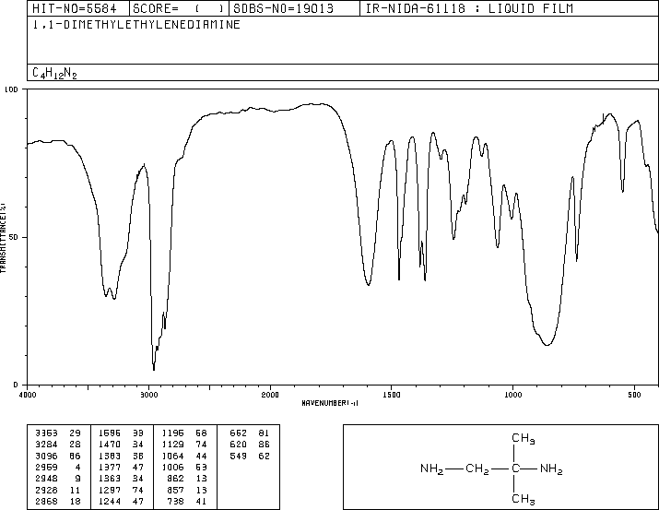Viewport: 659px width, 510px height.
Task: Click the left NH2 group in the structure
Action: click(x=431, y=468)
